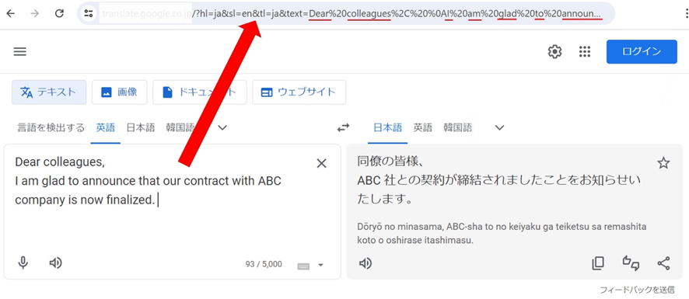Screen dimensions: 689x299
Task: Copy the translation with copy icon
Action: 598,263
